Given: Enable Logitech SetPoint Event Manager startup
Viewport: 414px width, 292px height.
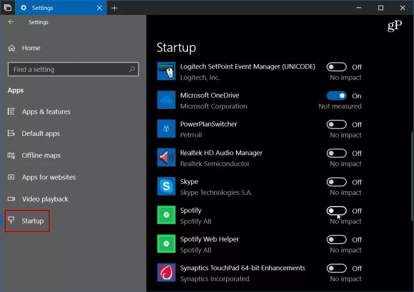Looking at the screenshot, I should 337,67.
